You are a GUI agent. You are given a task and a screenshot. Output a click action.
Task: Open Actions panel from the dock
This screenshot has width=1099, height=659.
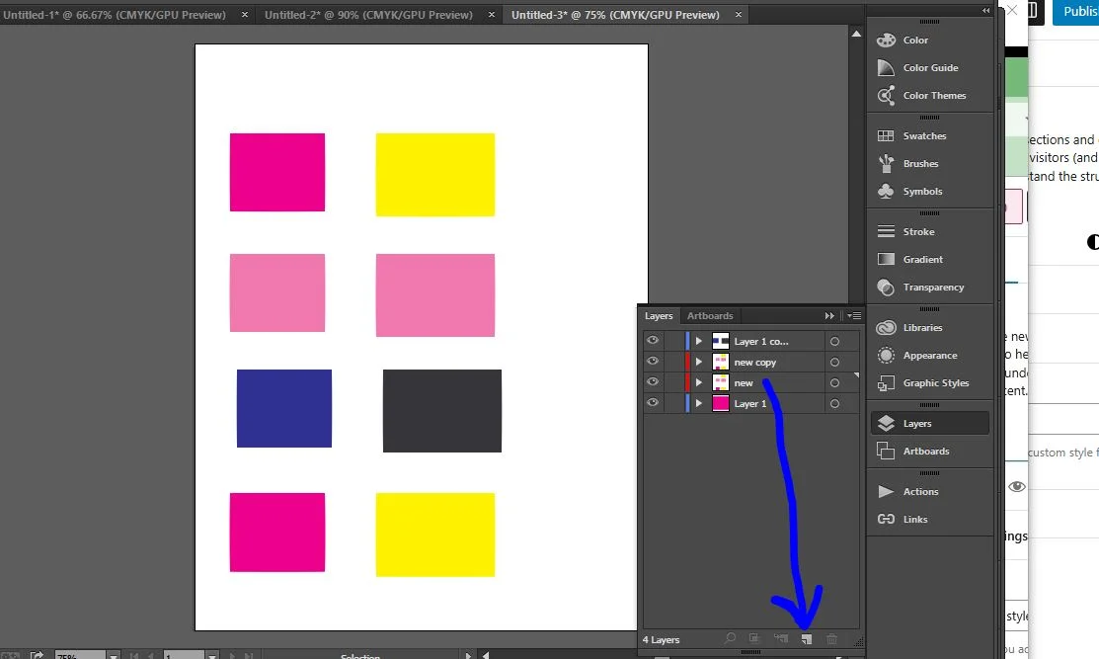pos(919,492)
